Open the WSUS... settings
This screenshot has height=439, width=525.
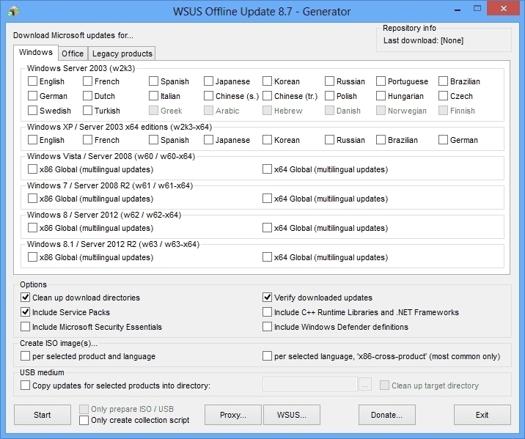pos(292,415)
